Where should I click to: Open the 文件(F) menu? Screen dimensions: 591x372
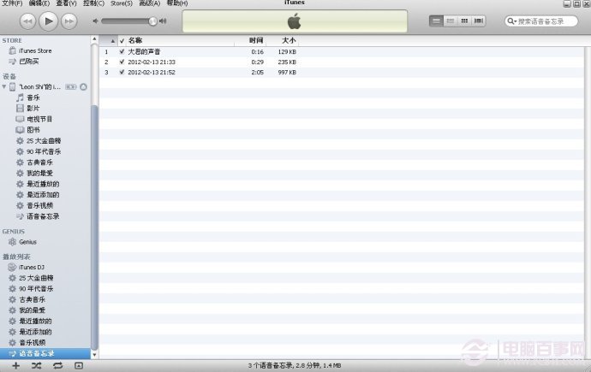(x=12, y=3)
